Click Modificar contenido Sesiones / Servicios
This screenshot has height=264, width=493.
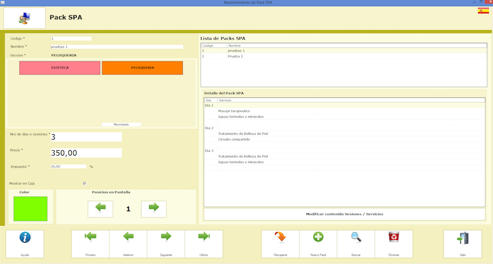[x=344, y=214]
